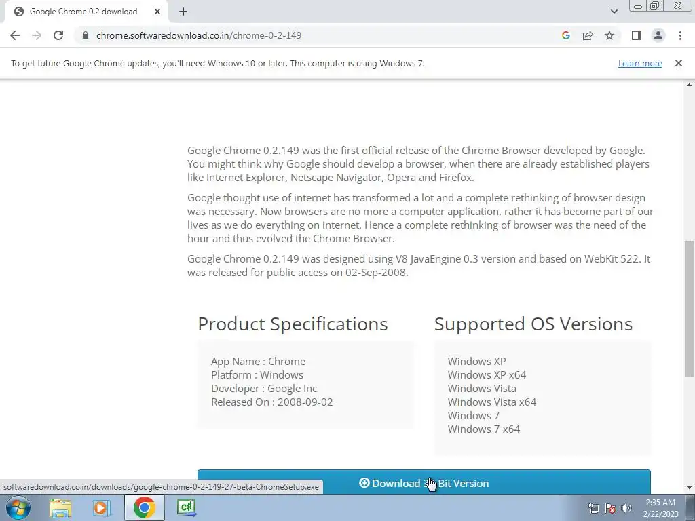Open Chrome's three-dot menu

click(x=680, y=35)
